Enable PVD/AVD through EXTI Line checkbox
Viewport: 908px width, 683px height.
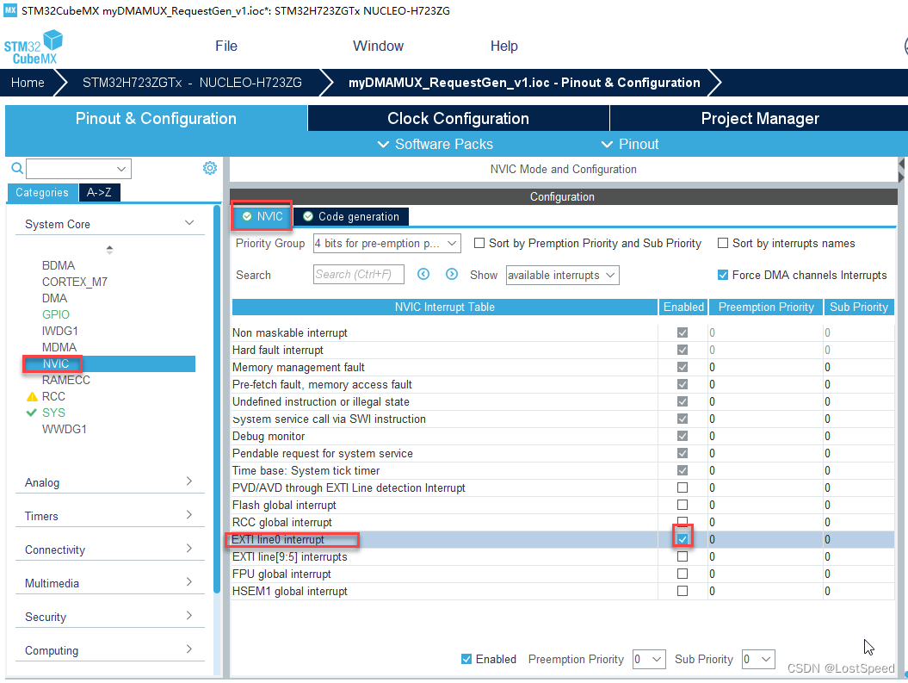click(683, 487)
